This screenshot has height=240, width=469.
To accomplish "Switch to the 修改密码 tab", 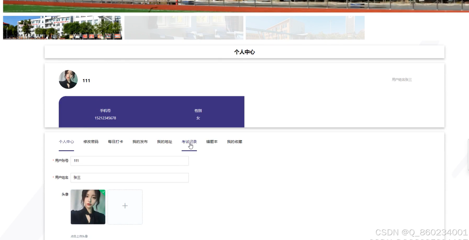I will click(91, 142).
